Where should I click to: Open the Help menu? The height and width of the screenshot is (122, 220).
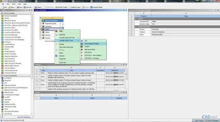25,4
